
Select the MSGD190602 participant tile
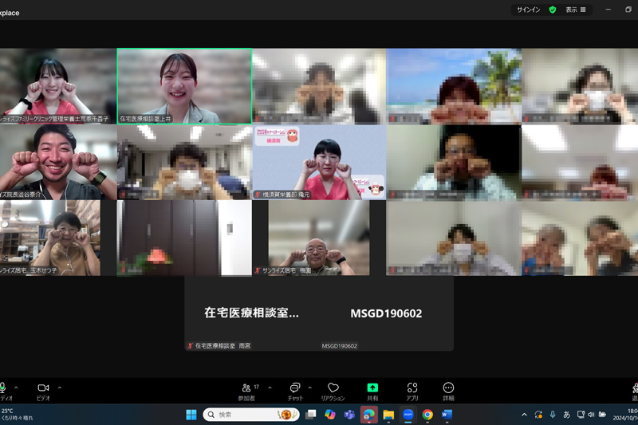coord(386,313)
